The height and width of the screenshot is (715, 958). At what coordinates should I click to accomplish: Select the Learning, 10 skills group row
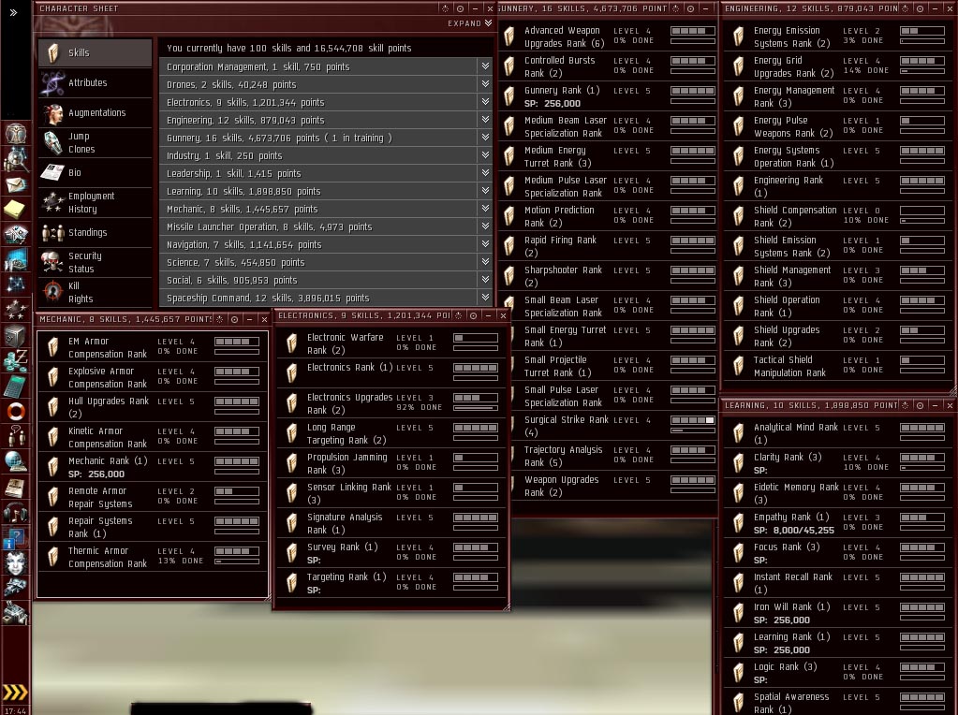click(x=325, y=191)
